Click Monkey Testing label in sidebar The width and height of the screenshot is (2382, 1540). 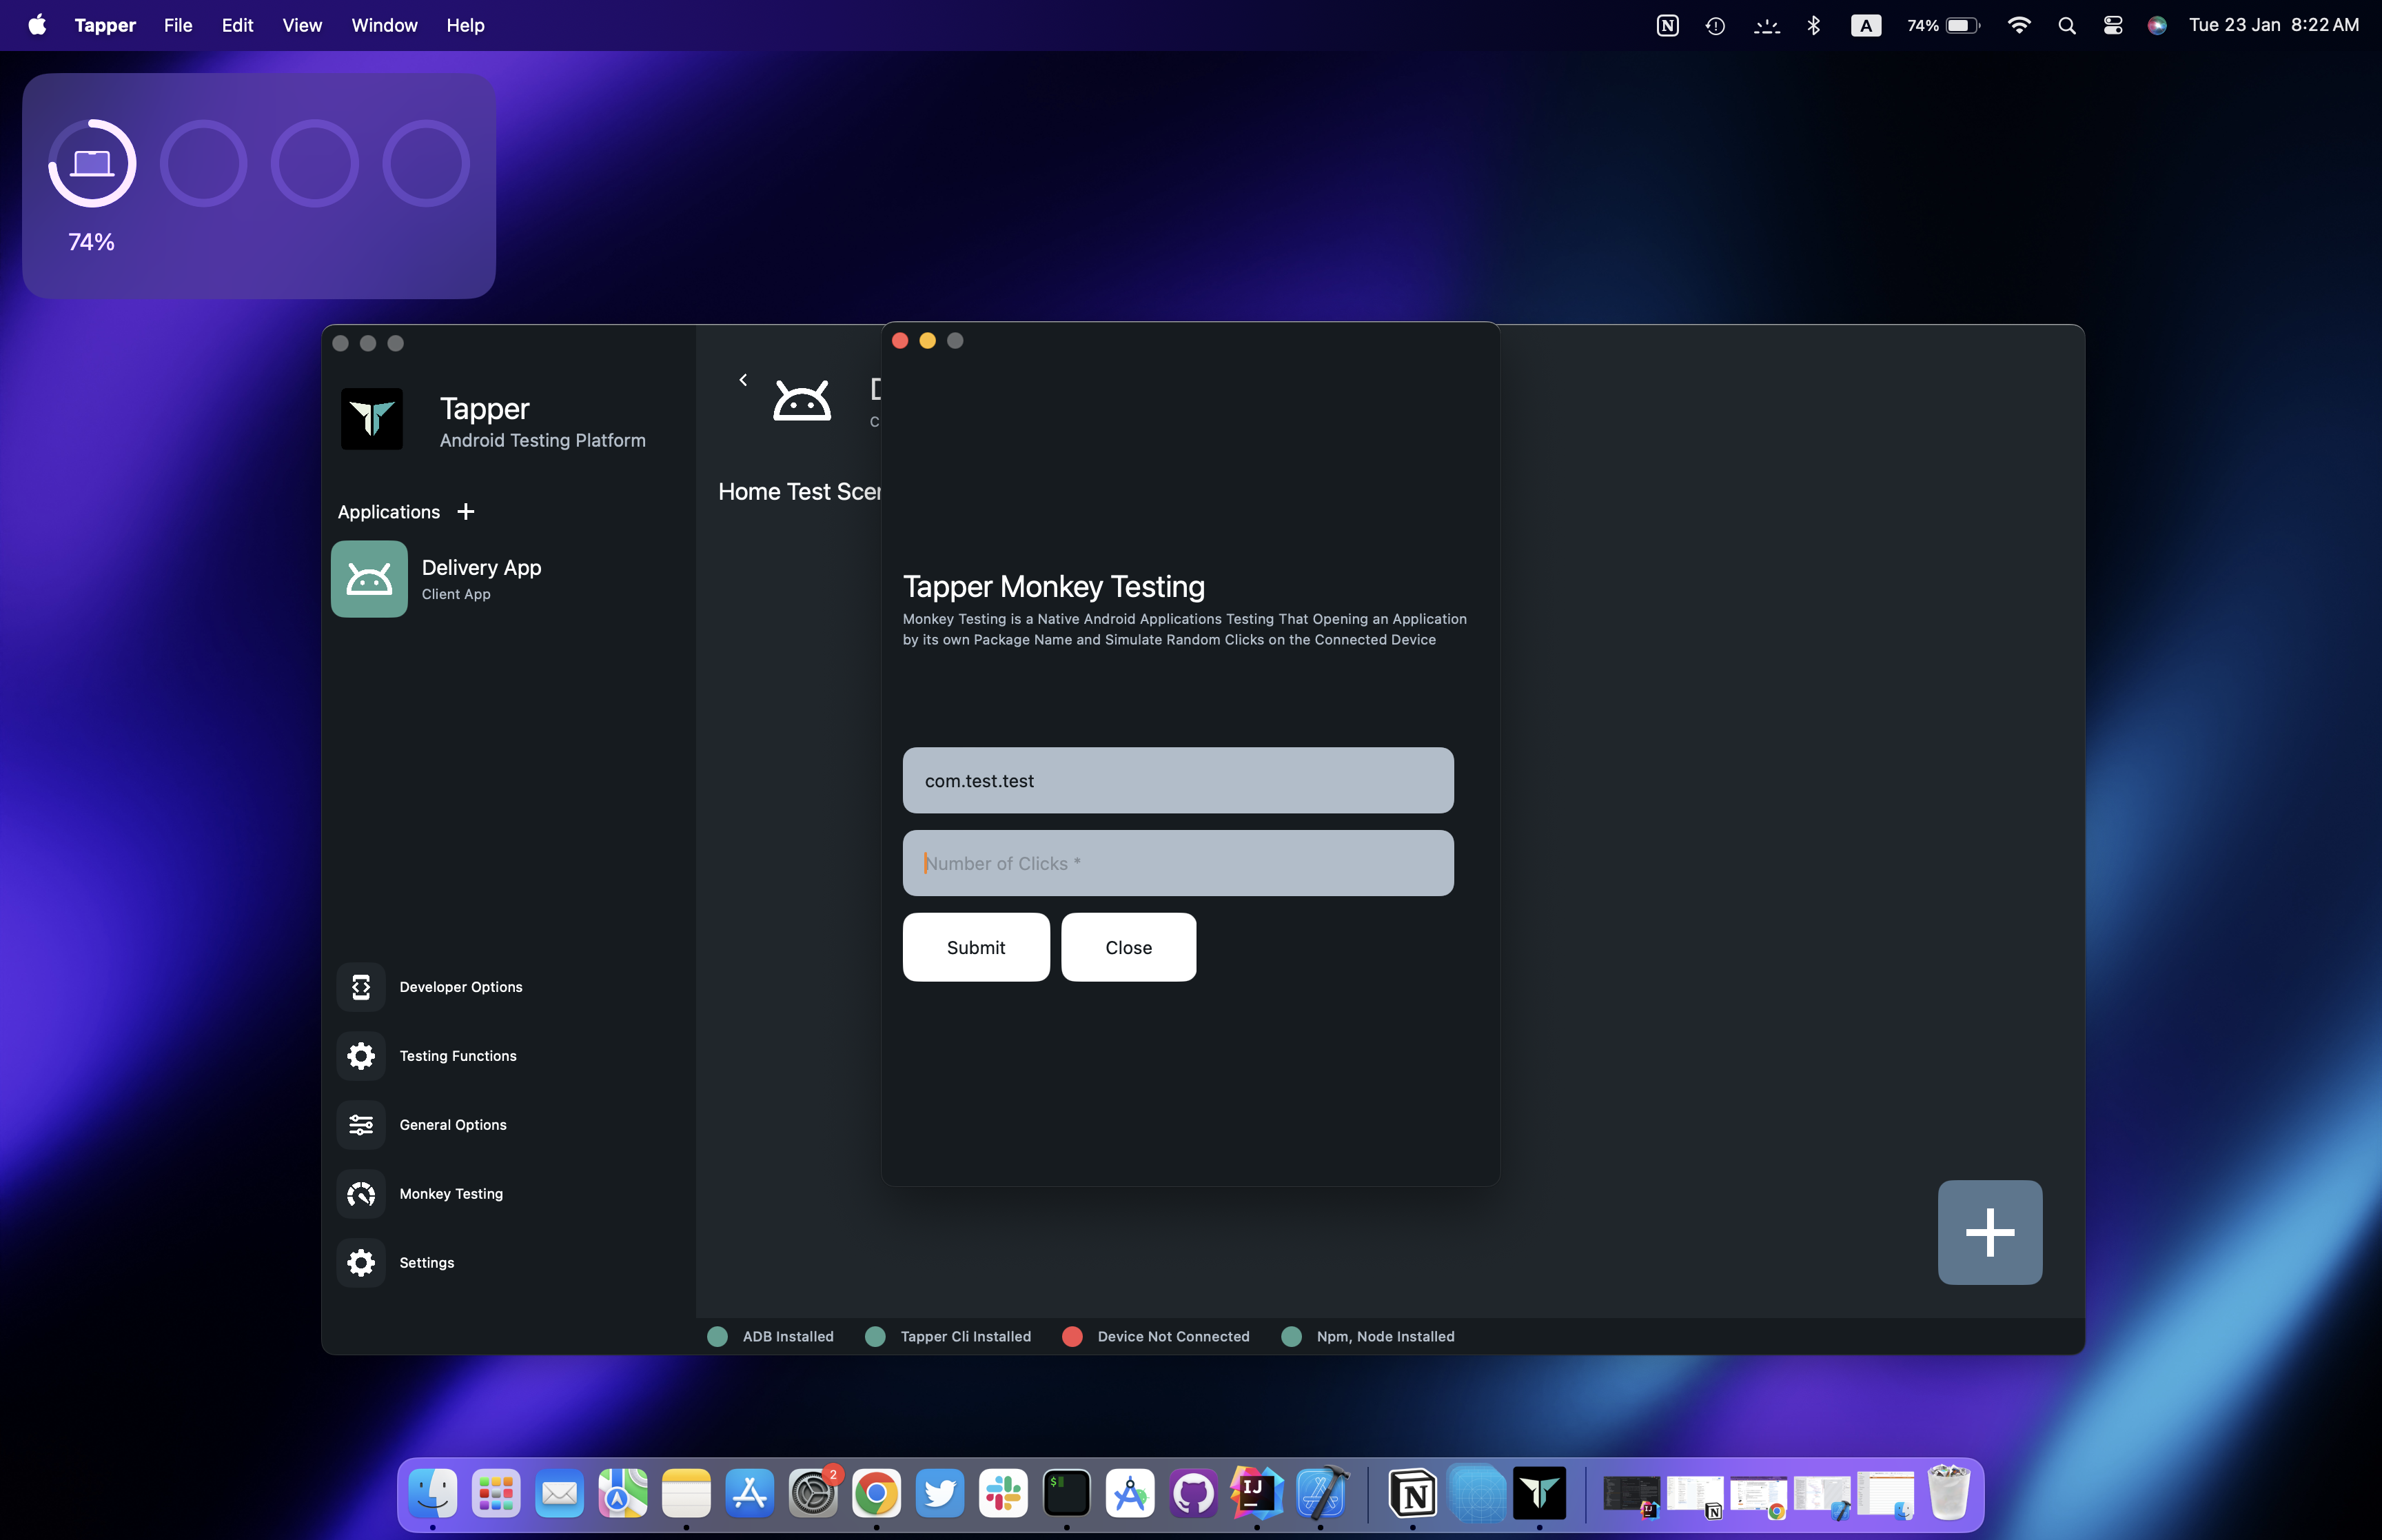point(451,1194)
